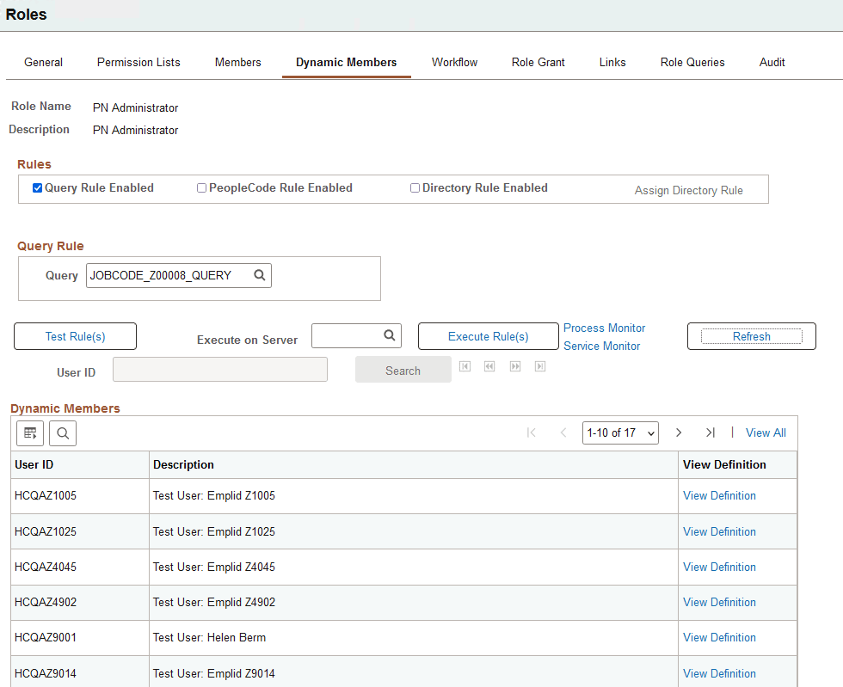Click the first-record arrow beside User ID search
Viewport: 843px width, 687px height.
465,365
